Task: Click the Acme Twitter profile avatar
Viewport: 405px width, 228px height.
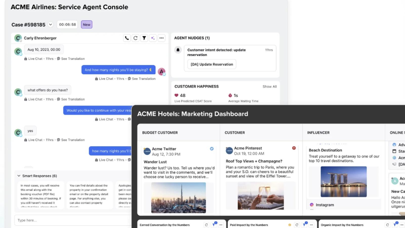Action: 147,151
